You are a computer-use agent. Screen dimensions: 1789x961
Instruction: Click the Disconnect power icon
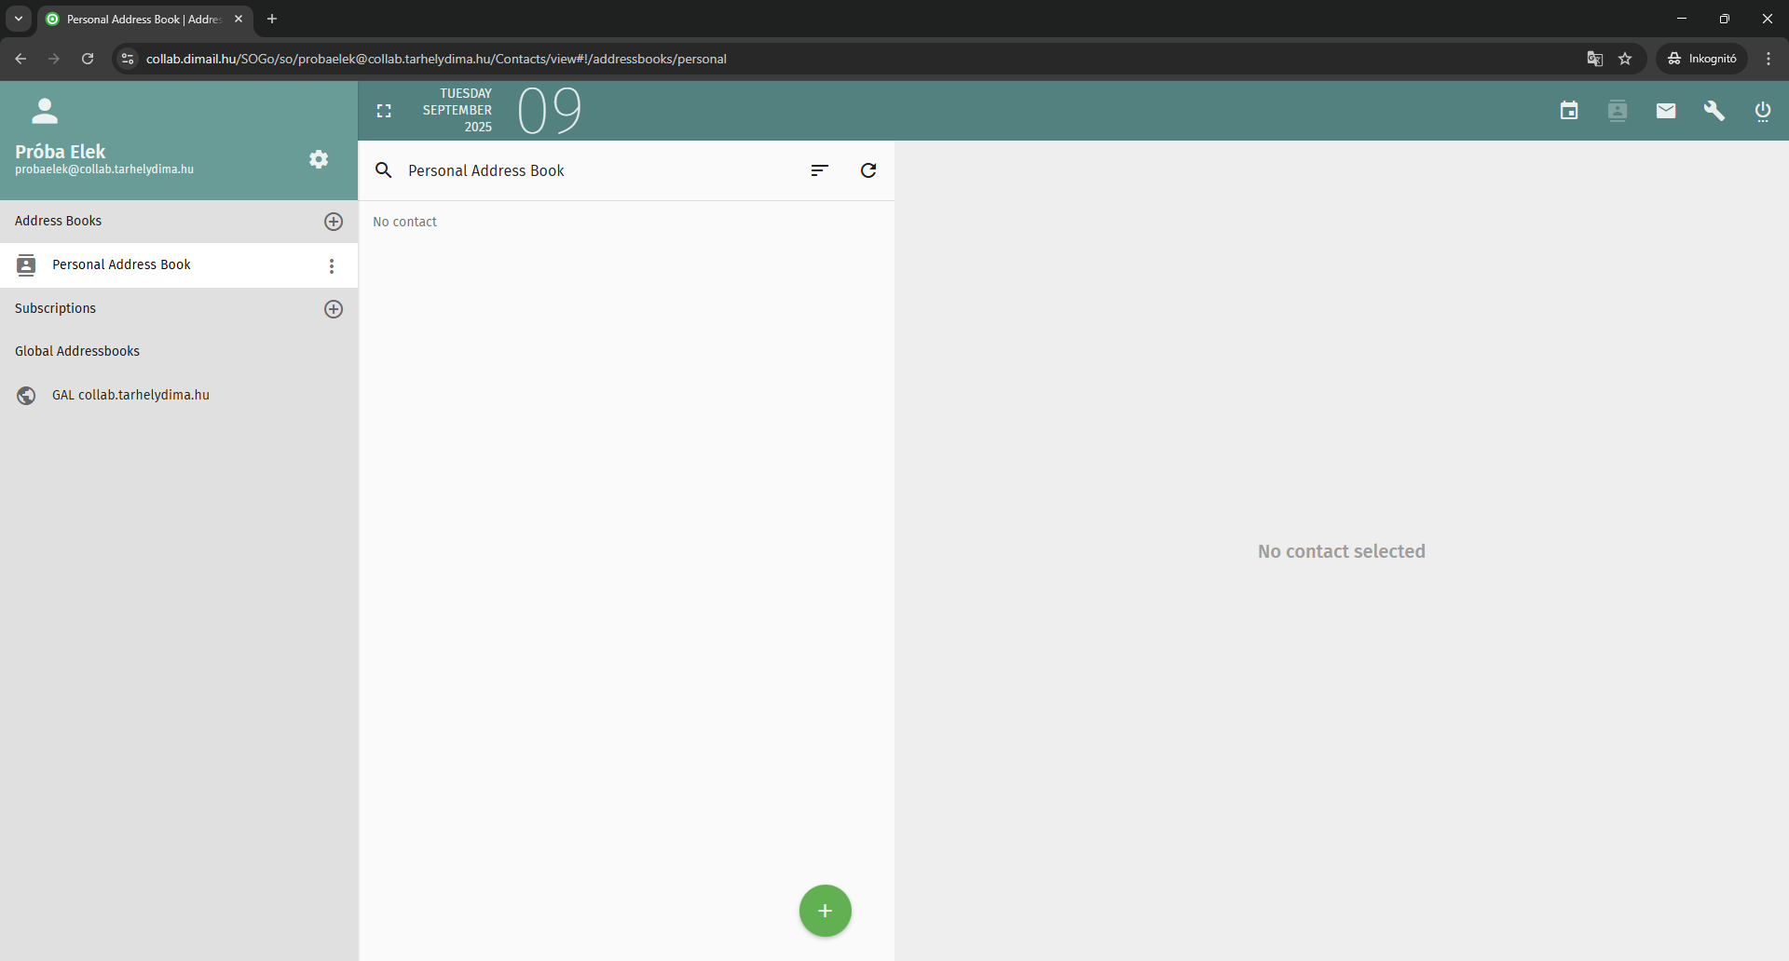(1763, 111)
